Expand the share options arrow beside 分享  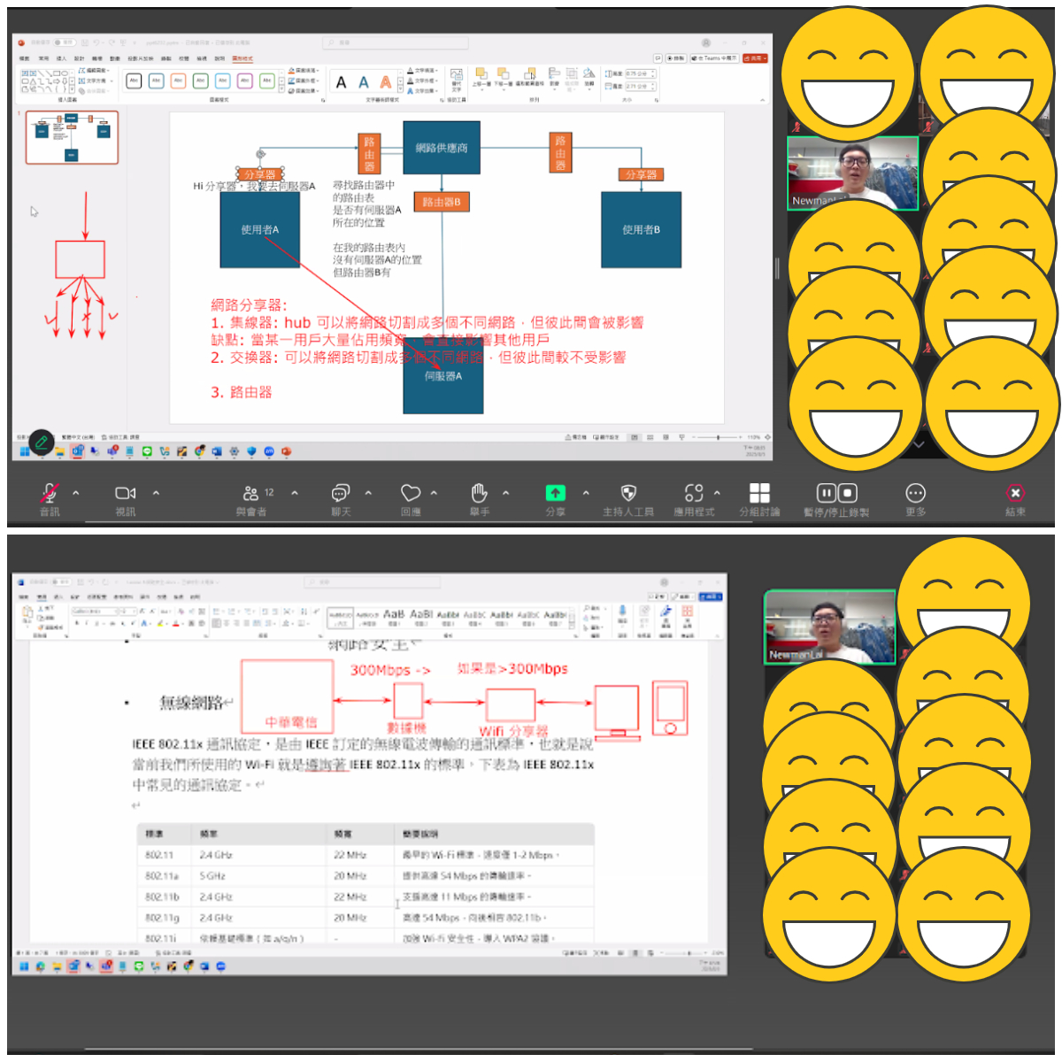coord(586,493)
